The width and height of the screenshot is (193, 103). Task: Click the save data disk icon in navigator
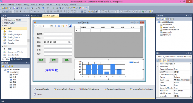coord(70,26)
